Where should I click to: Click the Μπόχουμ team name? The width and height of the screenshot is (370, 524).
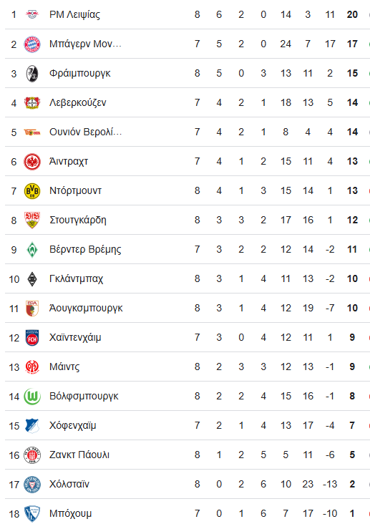tap(71, 514)
